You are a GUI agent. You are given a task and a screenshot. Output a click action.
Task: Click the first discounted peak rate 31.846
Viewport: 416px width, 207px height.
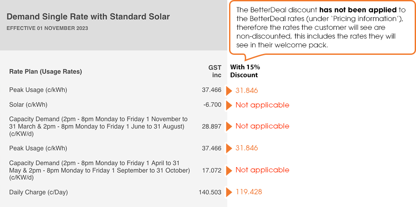pyautogui.click(x=247, y=91)
